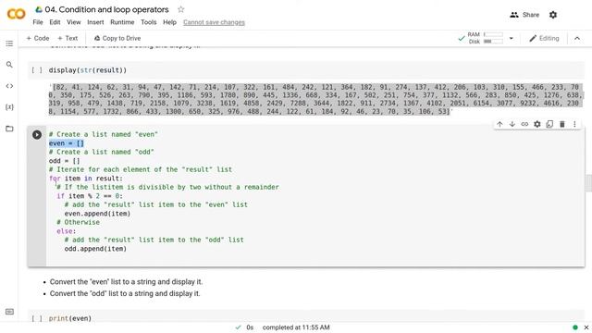Open the code snippets sidebar icon

[x=9, y=86]
